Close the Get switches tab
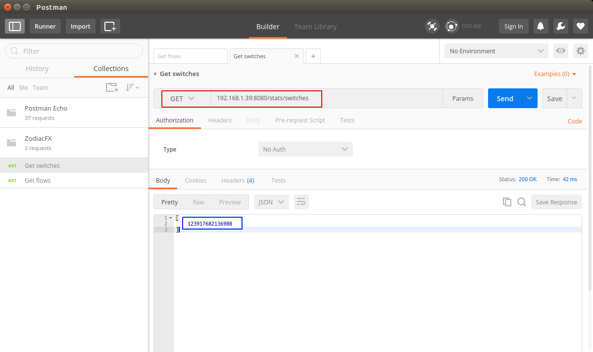593x352 pixels. [x=296, y=56]
